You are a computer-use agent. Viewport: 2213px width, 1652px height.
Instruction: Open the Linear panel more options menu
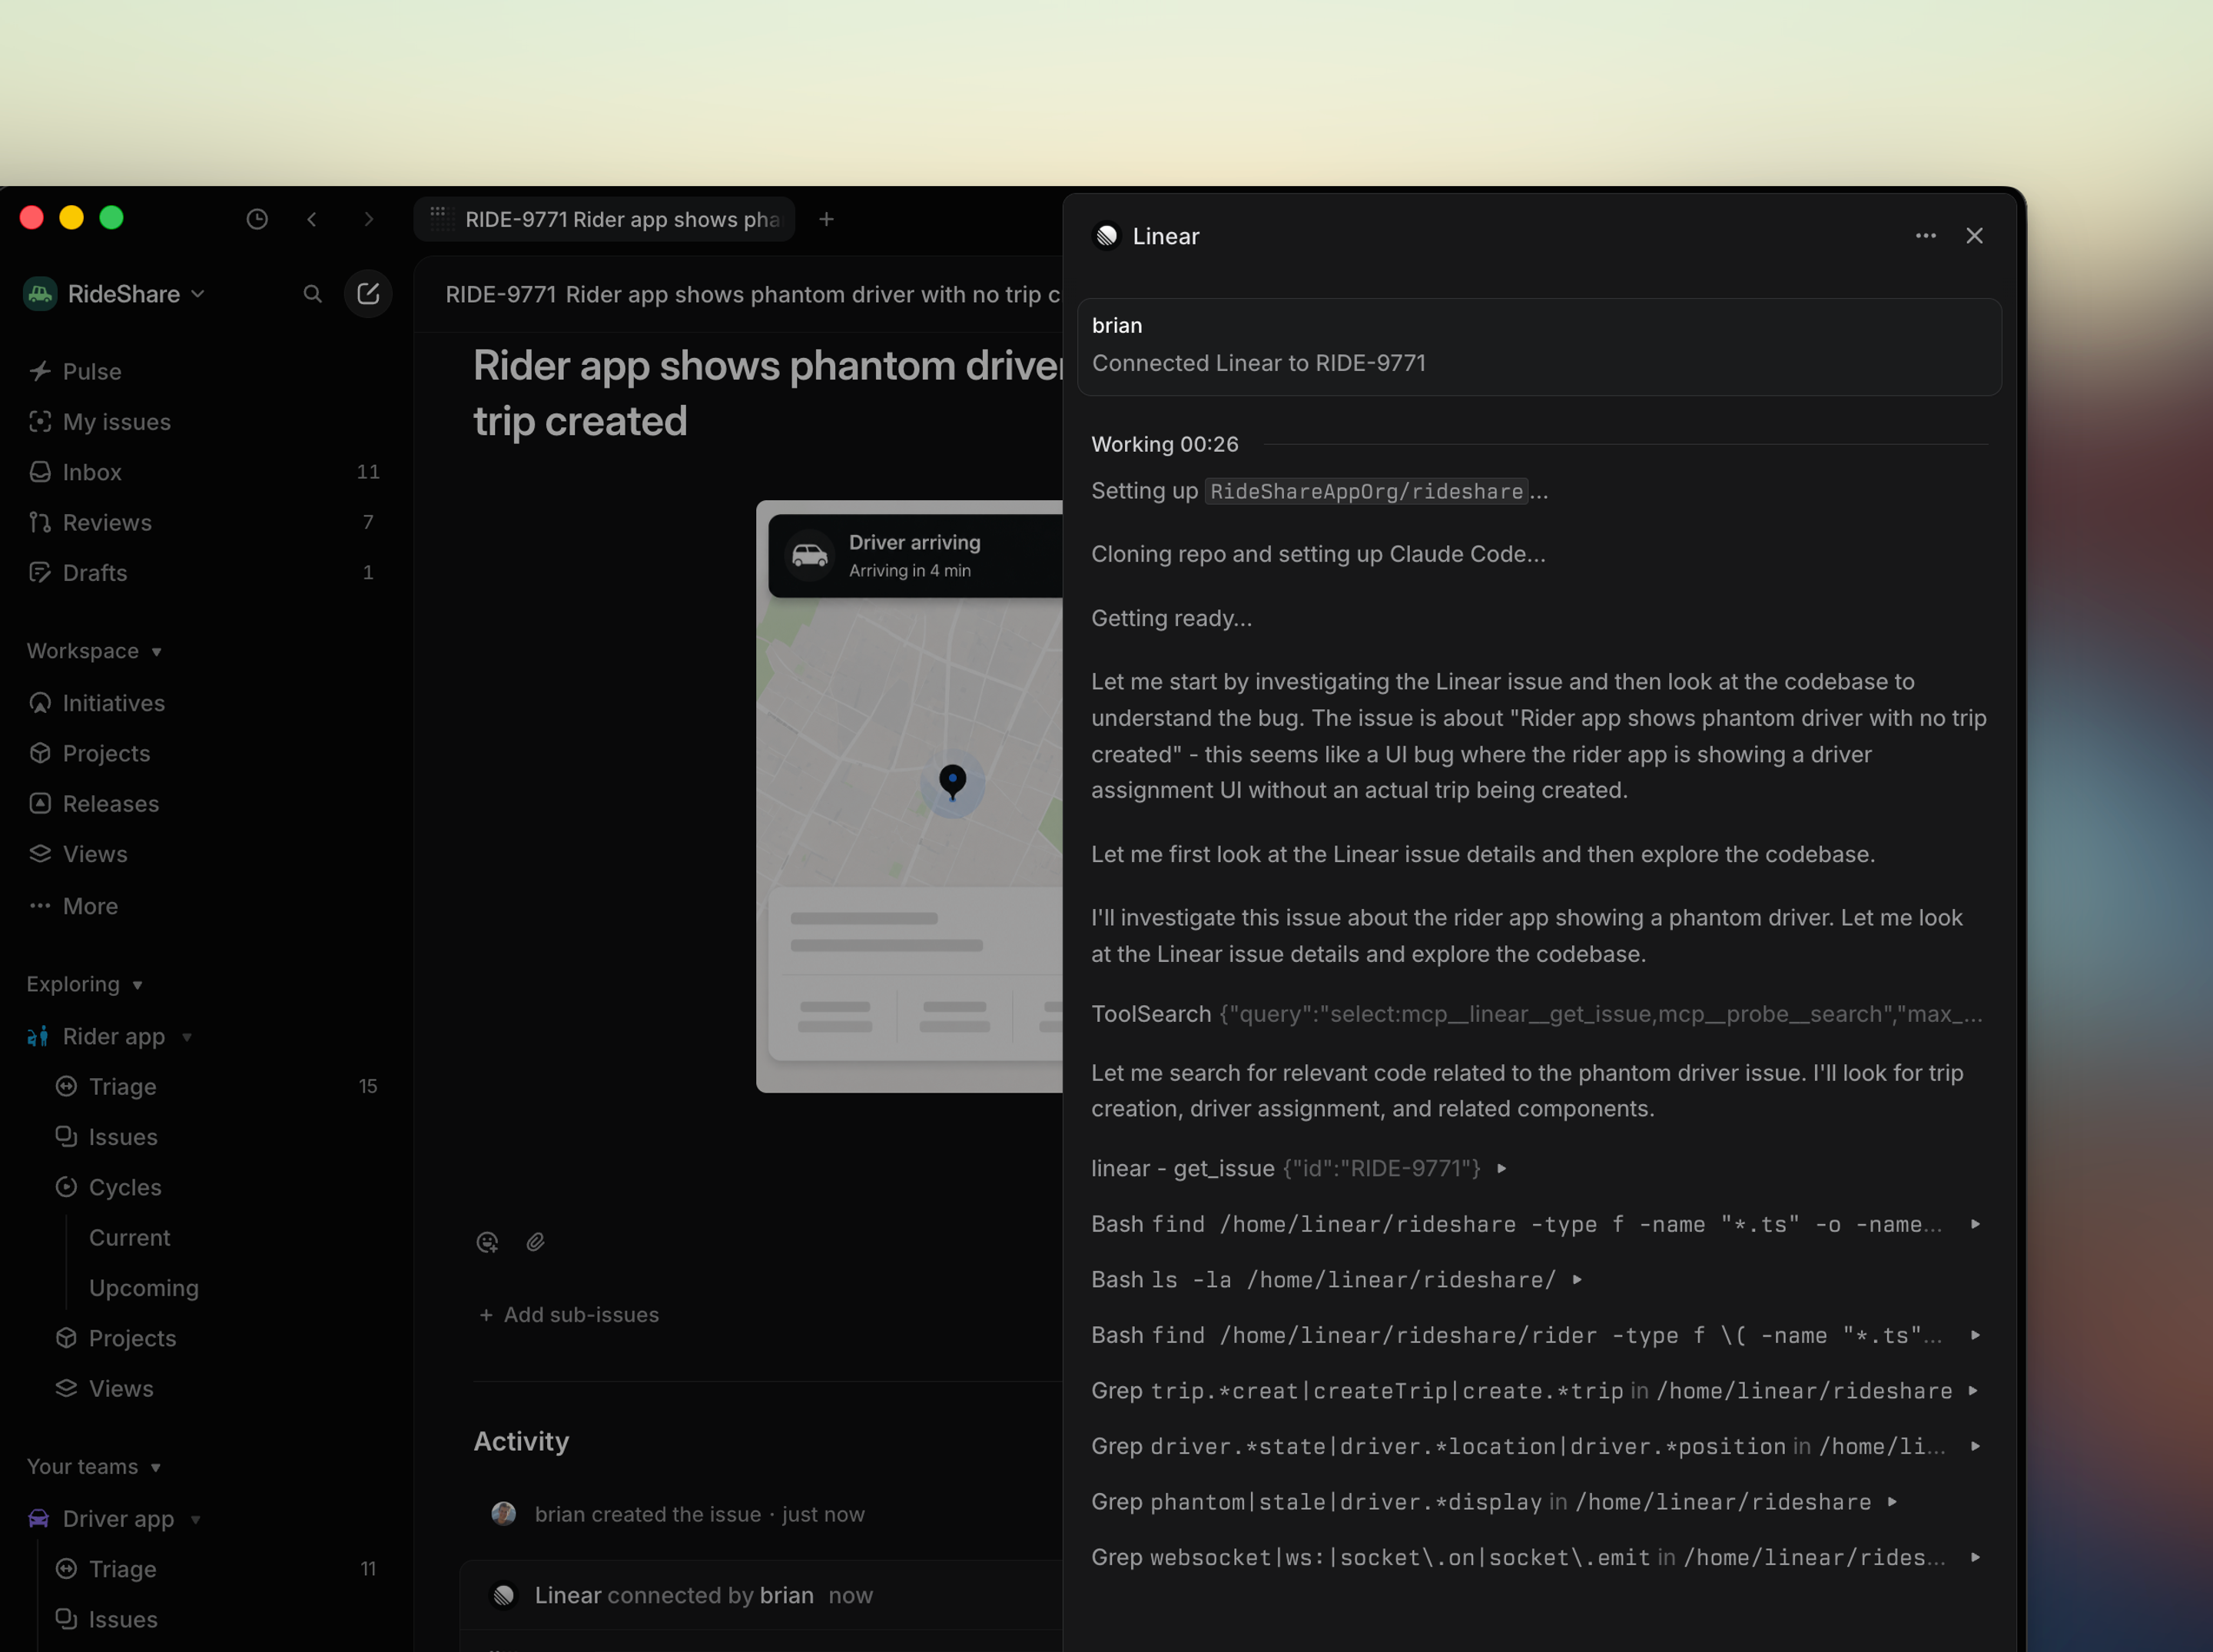(x=1926, y=236)
